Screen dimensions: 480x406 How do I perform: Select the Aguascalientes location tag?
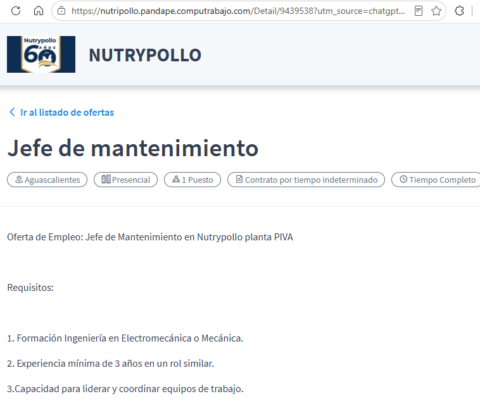pos(47,180)
